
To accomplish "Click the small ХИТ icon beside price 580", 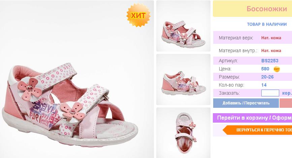I will [x=277, y=69].
